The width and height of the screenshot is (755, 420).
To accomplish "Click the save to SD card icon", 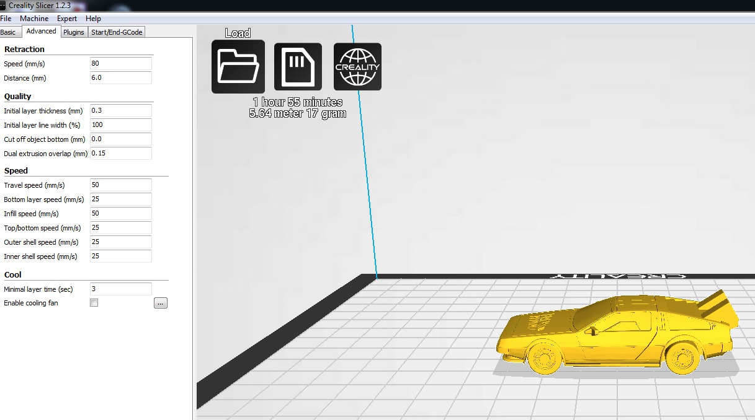I will [298, 67].
